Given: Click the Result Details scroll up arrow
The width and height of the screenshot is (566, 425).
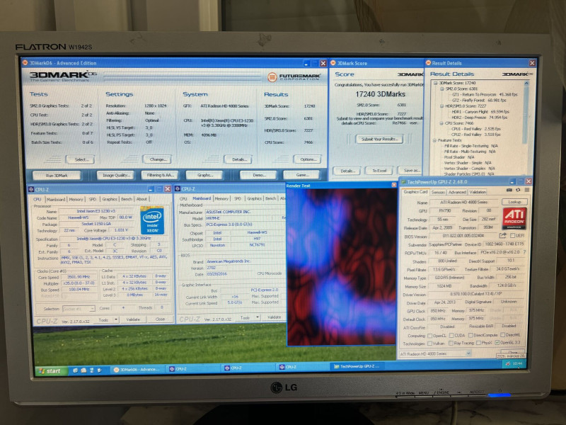Looking at the screenshot, I should (x=526, y=84).
